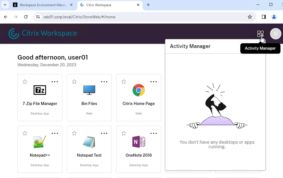Go back to previous page
Viewport: 283px width, 178px height.
click(6, 17)
